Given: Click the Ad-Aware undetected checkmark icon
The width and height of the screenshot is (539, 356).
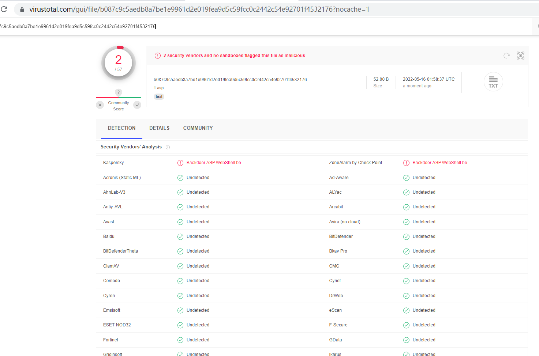Looking at the screenshot, I should (x=406, y=178).
